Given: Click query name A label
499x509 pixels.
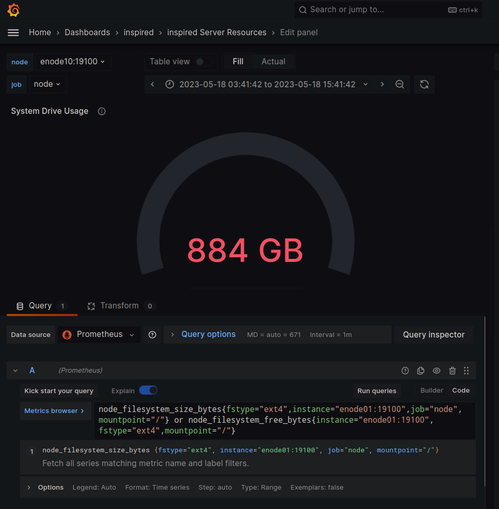Looking at the screenshot, I should (x=32, y=371).
